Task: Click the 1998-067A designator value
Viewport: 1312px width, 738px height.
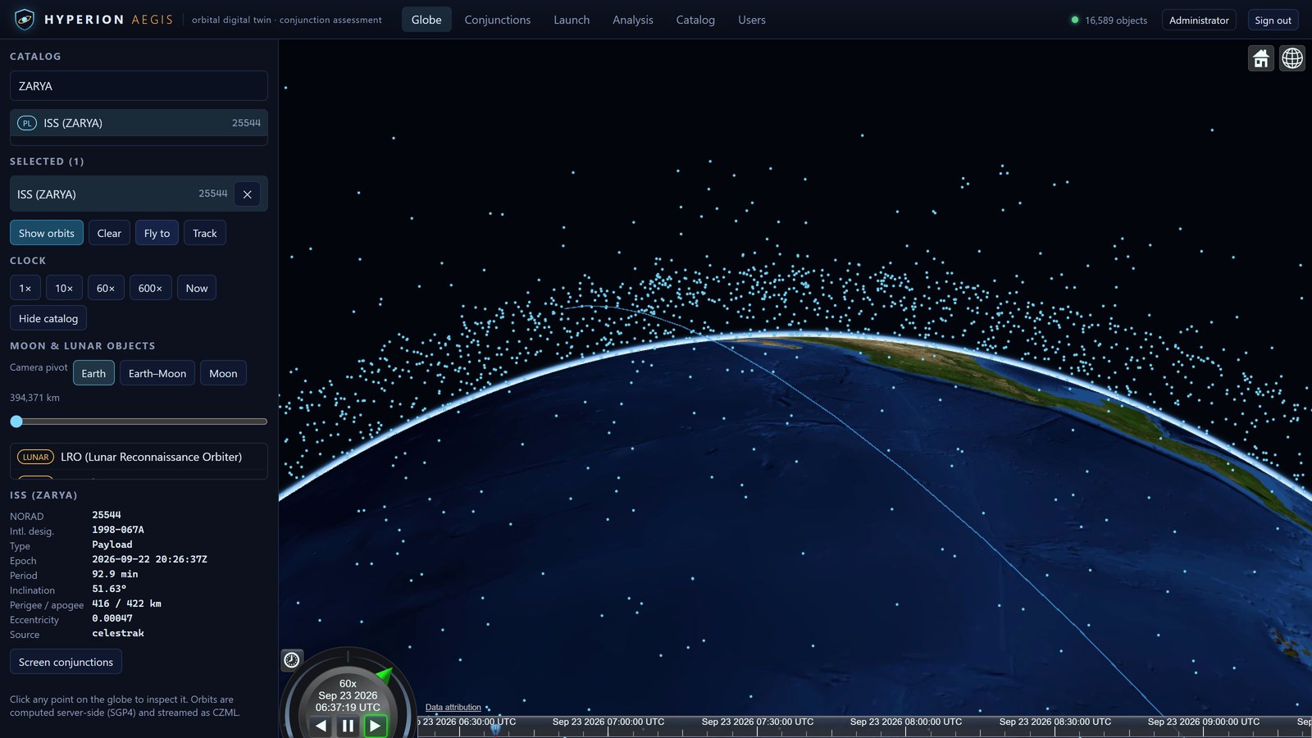Action: pyautogui.click(x=118, y=530)
